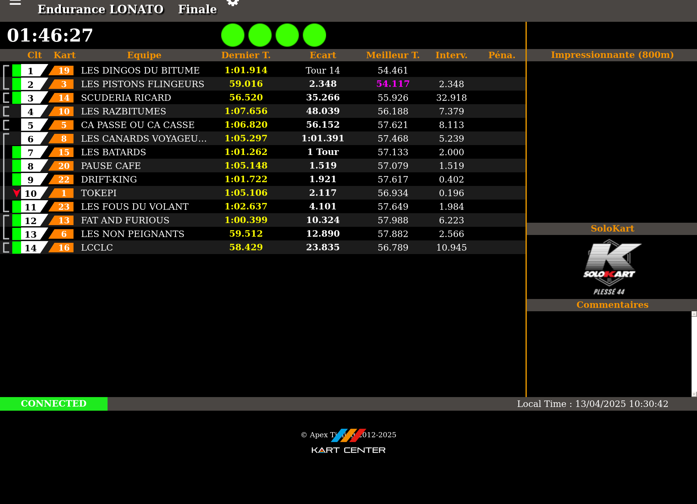Click the Commentaires panel header
Screen dimensions: 697x504
(612, 305)
